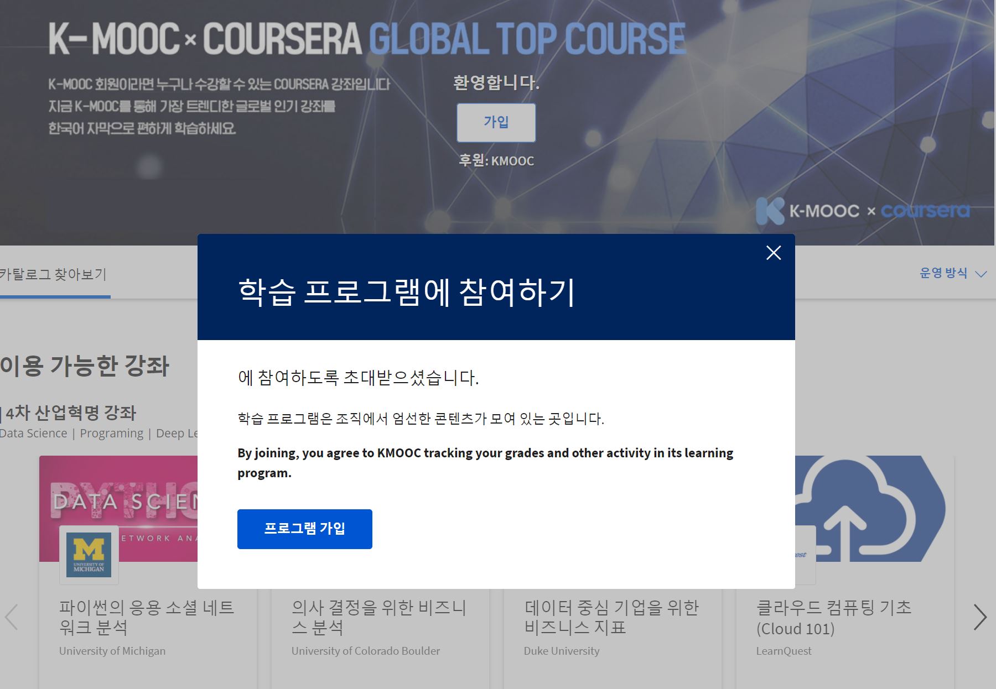
Task: Click the Python Data Science course thumbnail
Action: [x=118, y=509]
